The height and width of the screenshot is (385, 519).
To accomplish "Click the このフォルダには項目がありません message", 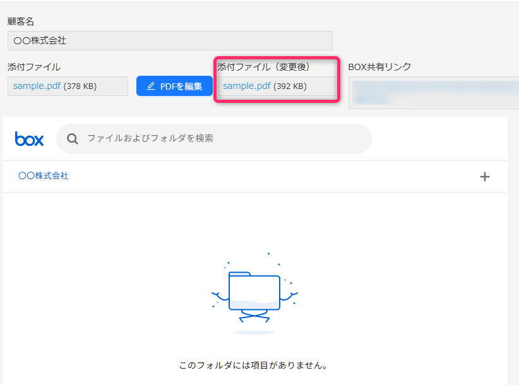I will coord(254,365).
